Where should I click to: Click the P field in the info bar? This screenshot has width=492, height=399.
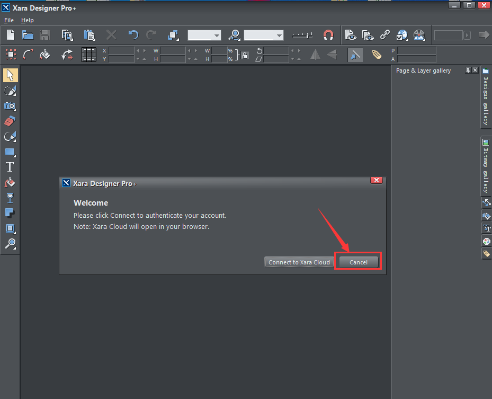coord(417,50)
